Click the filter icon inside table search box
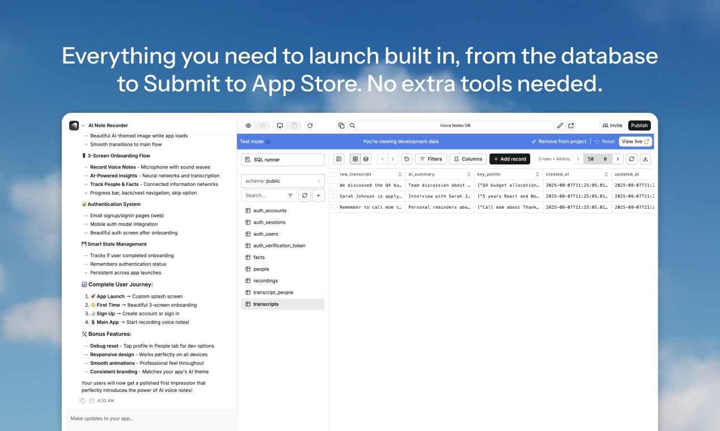720x431 pixels. pyautogui.click(x=290, y=195)
